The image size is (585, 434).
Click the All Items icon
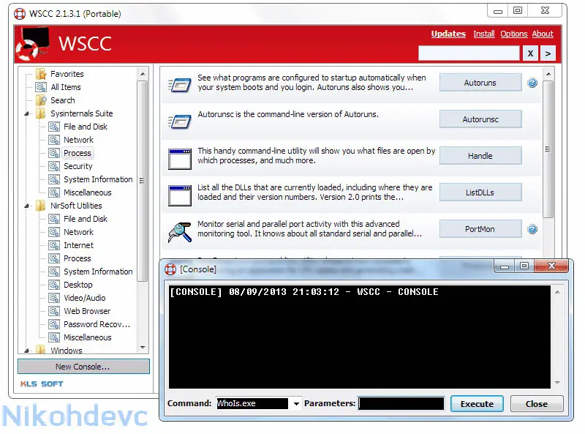(x=41, y=87)
